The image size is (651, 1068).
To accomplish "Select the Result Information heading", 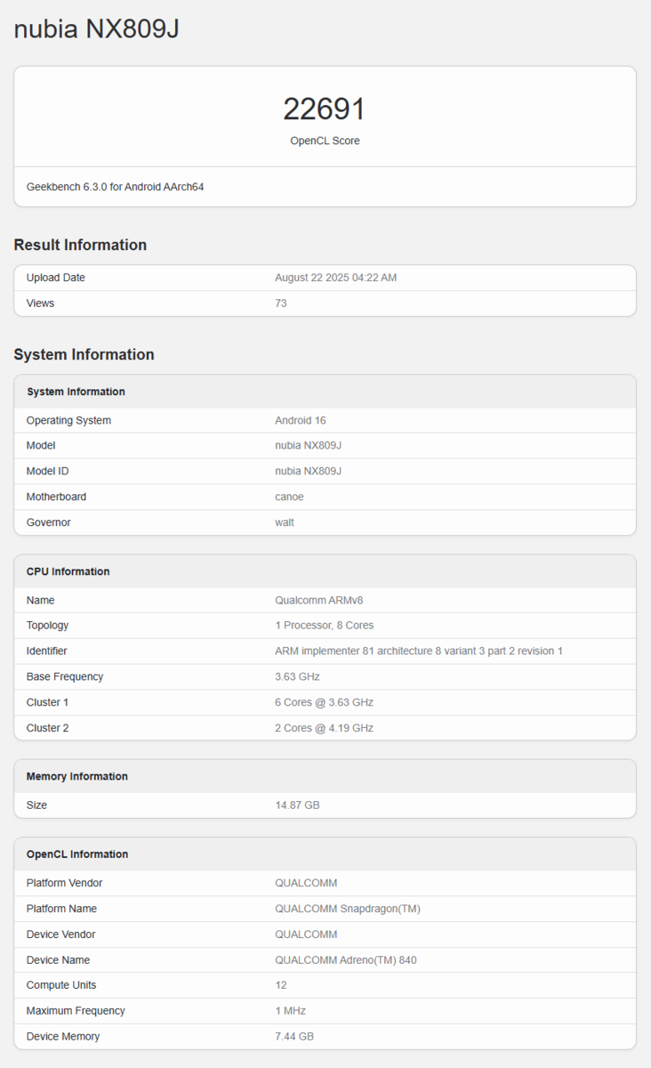I will 80,245.
